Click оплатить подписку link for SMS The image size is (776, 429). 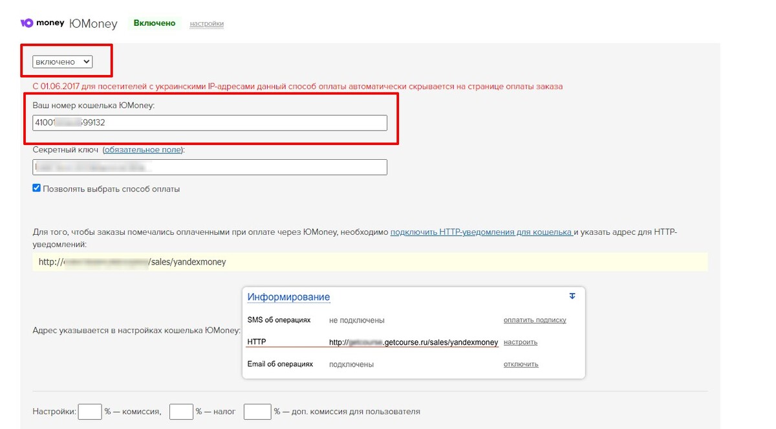pyautogui.click(x=535, y=320)
